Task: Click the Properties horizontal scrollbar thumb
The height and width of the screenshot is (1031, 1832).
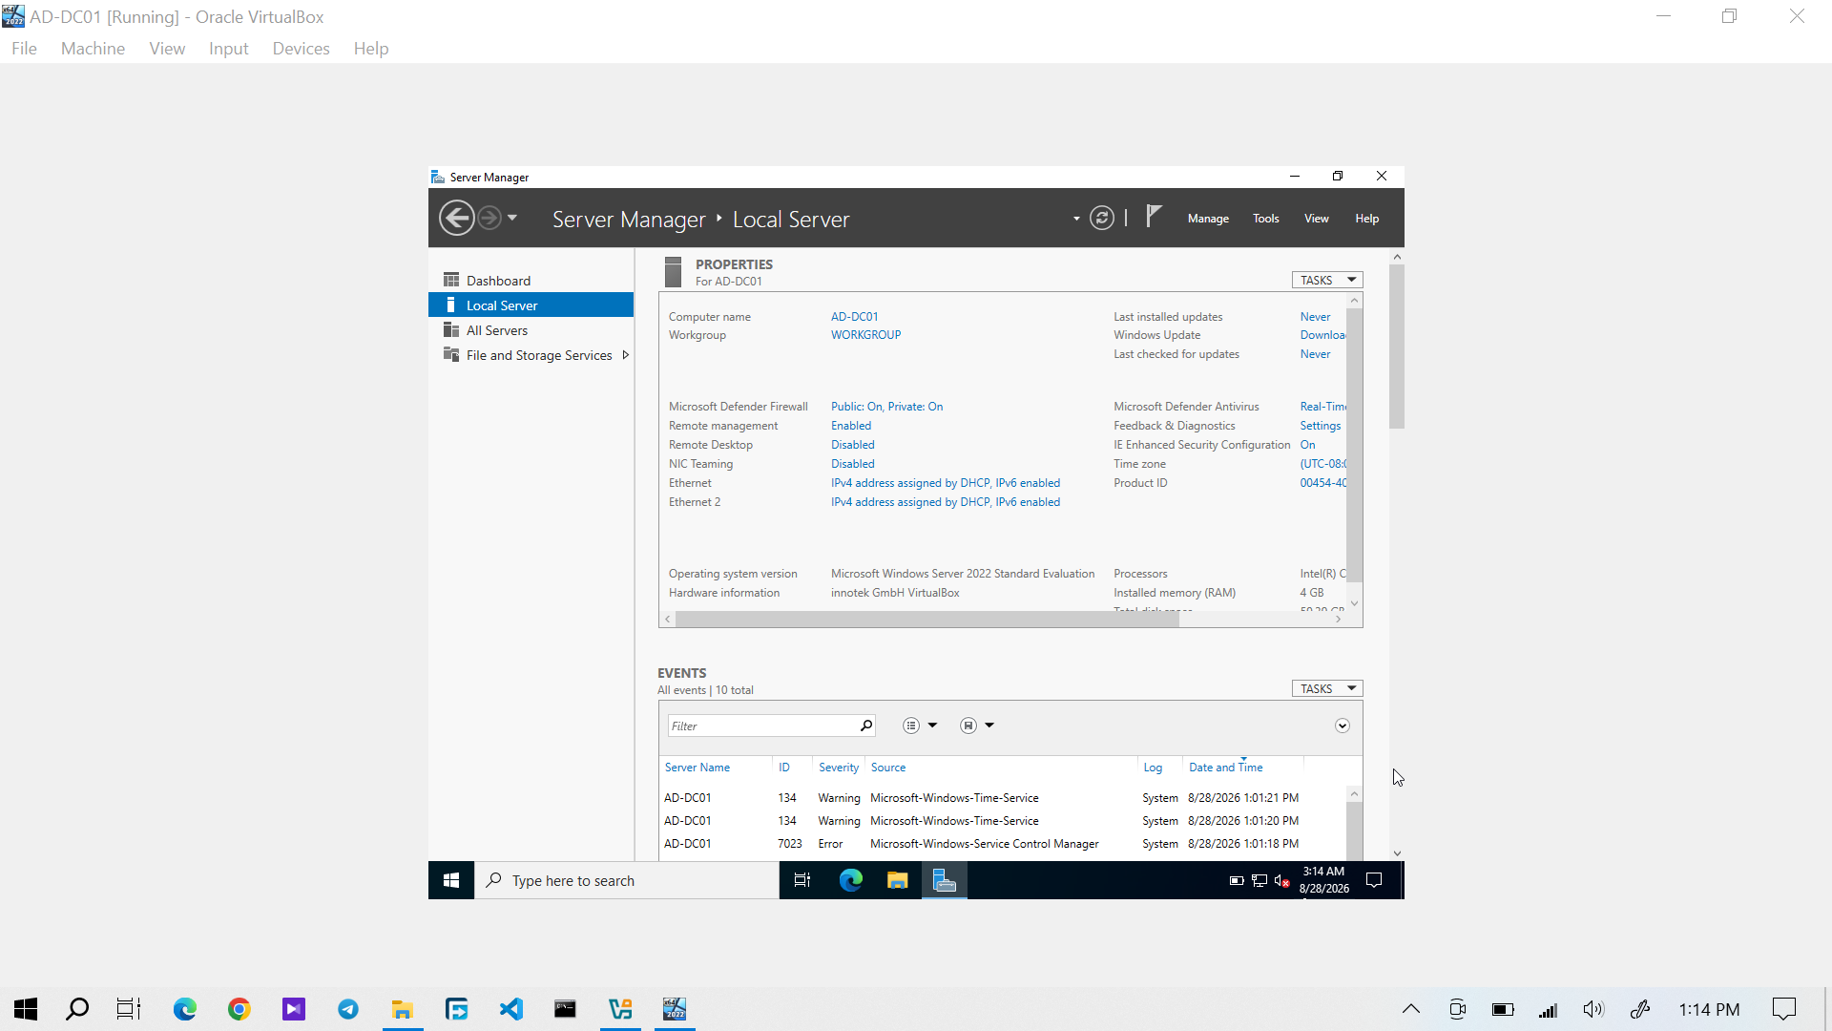Action: (x=927, y=620)
